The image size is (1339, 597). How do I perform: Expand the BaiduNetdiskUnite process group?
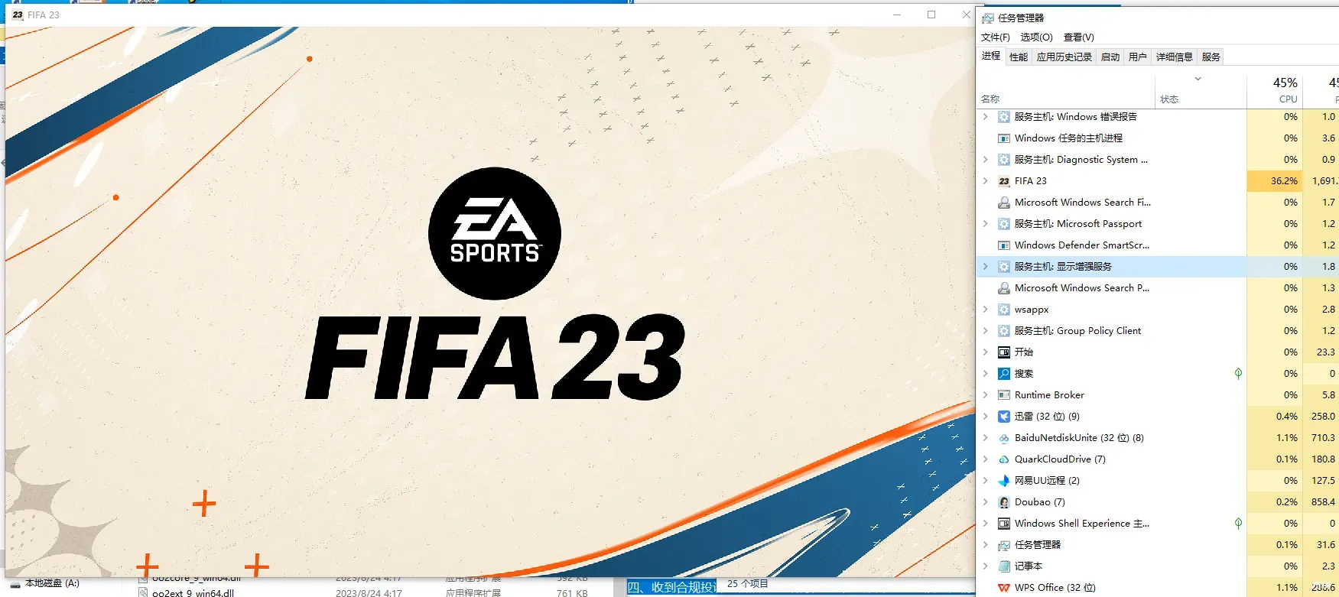point(986,438)
